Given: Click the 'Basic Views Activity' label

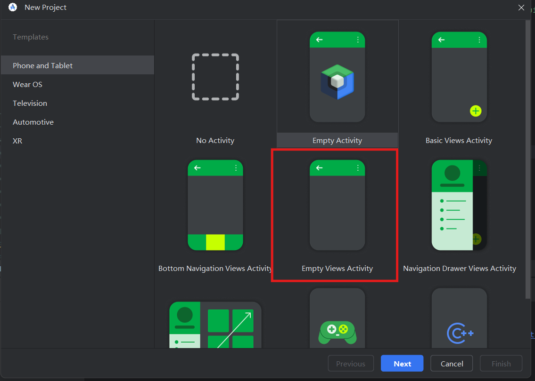Looking at the screenshot, I should [x=459, y=140].
